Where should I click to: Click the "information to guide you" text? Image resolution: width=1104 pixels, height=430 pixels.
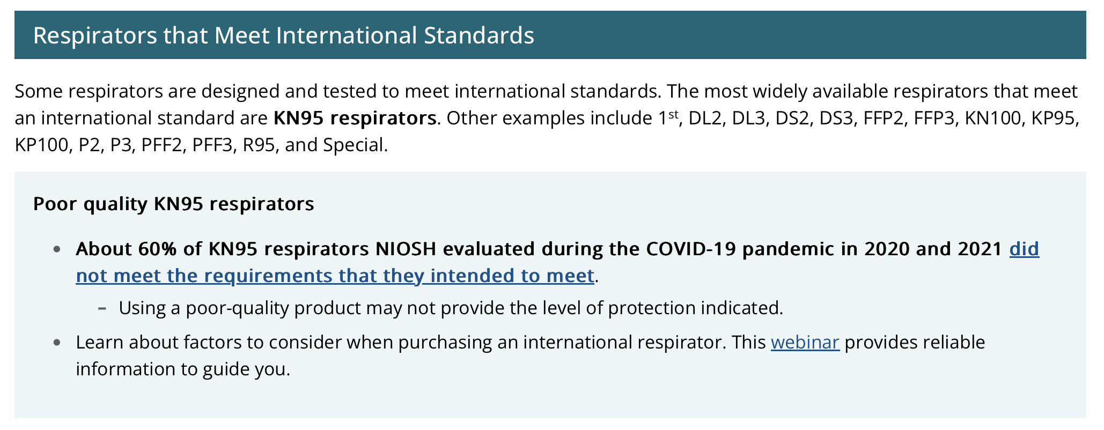[182, 369]
